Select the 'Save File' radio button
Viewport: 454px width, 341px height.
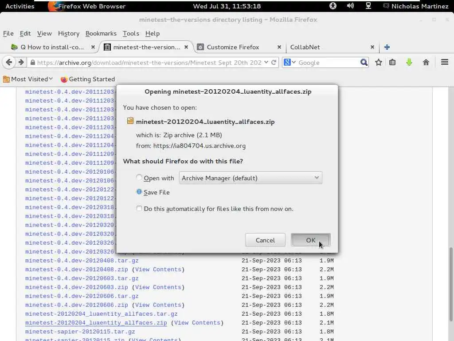coord(139,192)
